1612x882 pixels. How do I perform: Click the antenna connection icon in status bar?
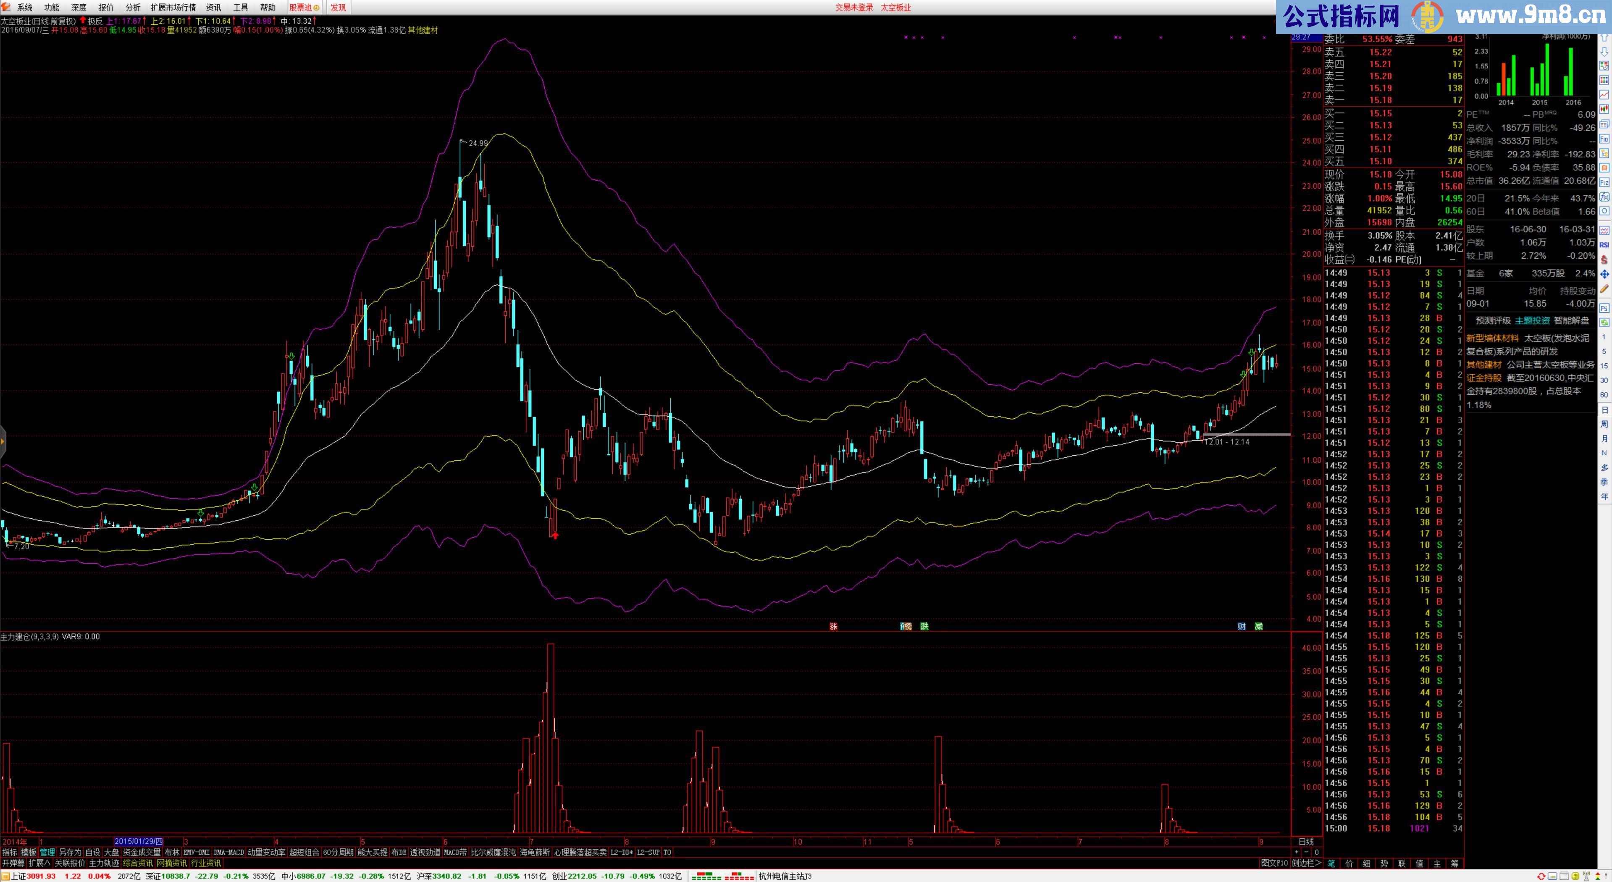(x=1586, y=876)
